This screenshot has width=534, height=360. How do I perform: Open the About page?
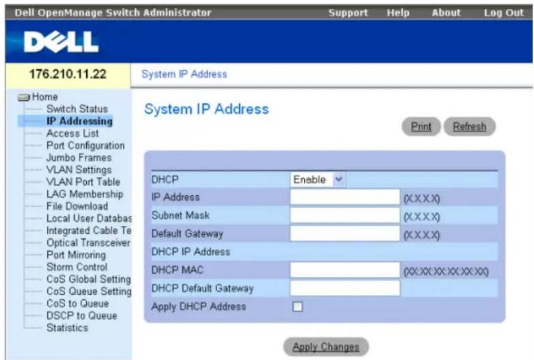446,13
